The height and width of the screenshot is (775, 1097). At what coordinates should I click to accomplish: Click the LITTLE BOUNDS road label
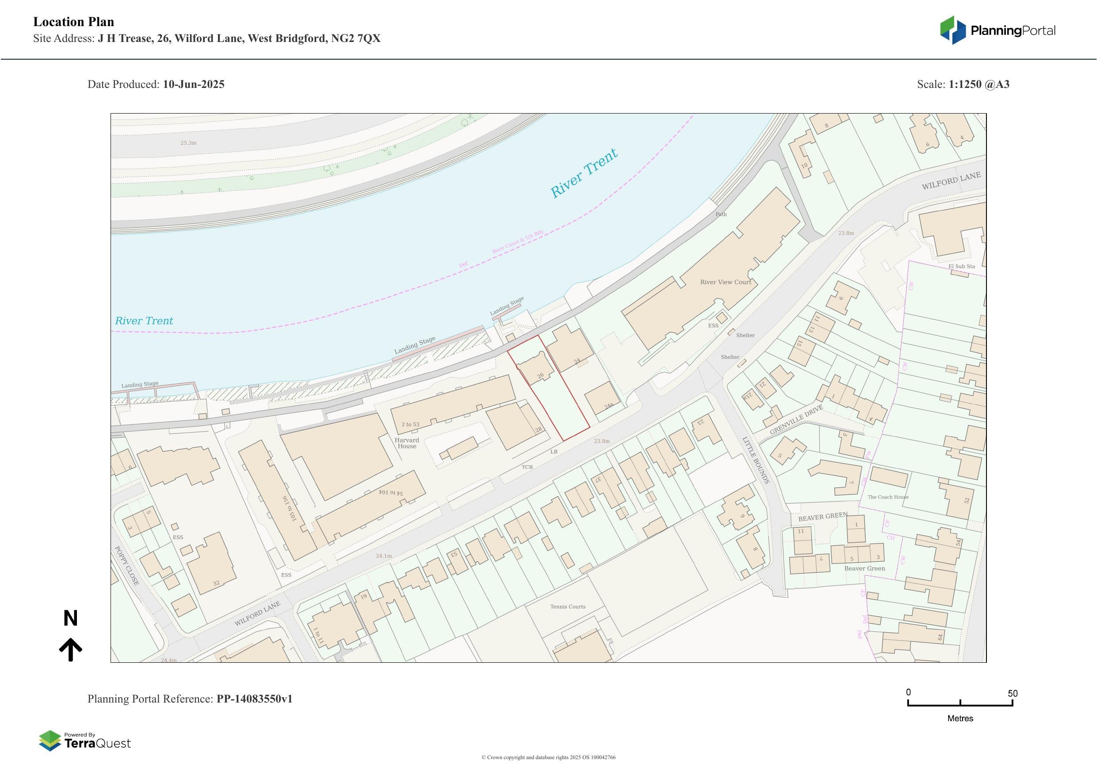755,460
